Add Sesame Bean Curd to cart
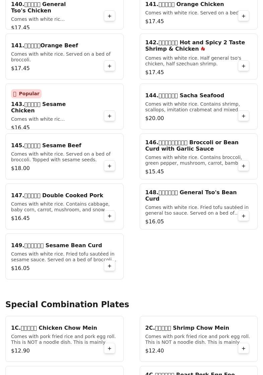 110,266
